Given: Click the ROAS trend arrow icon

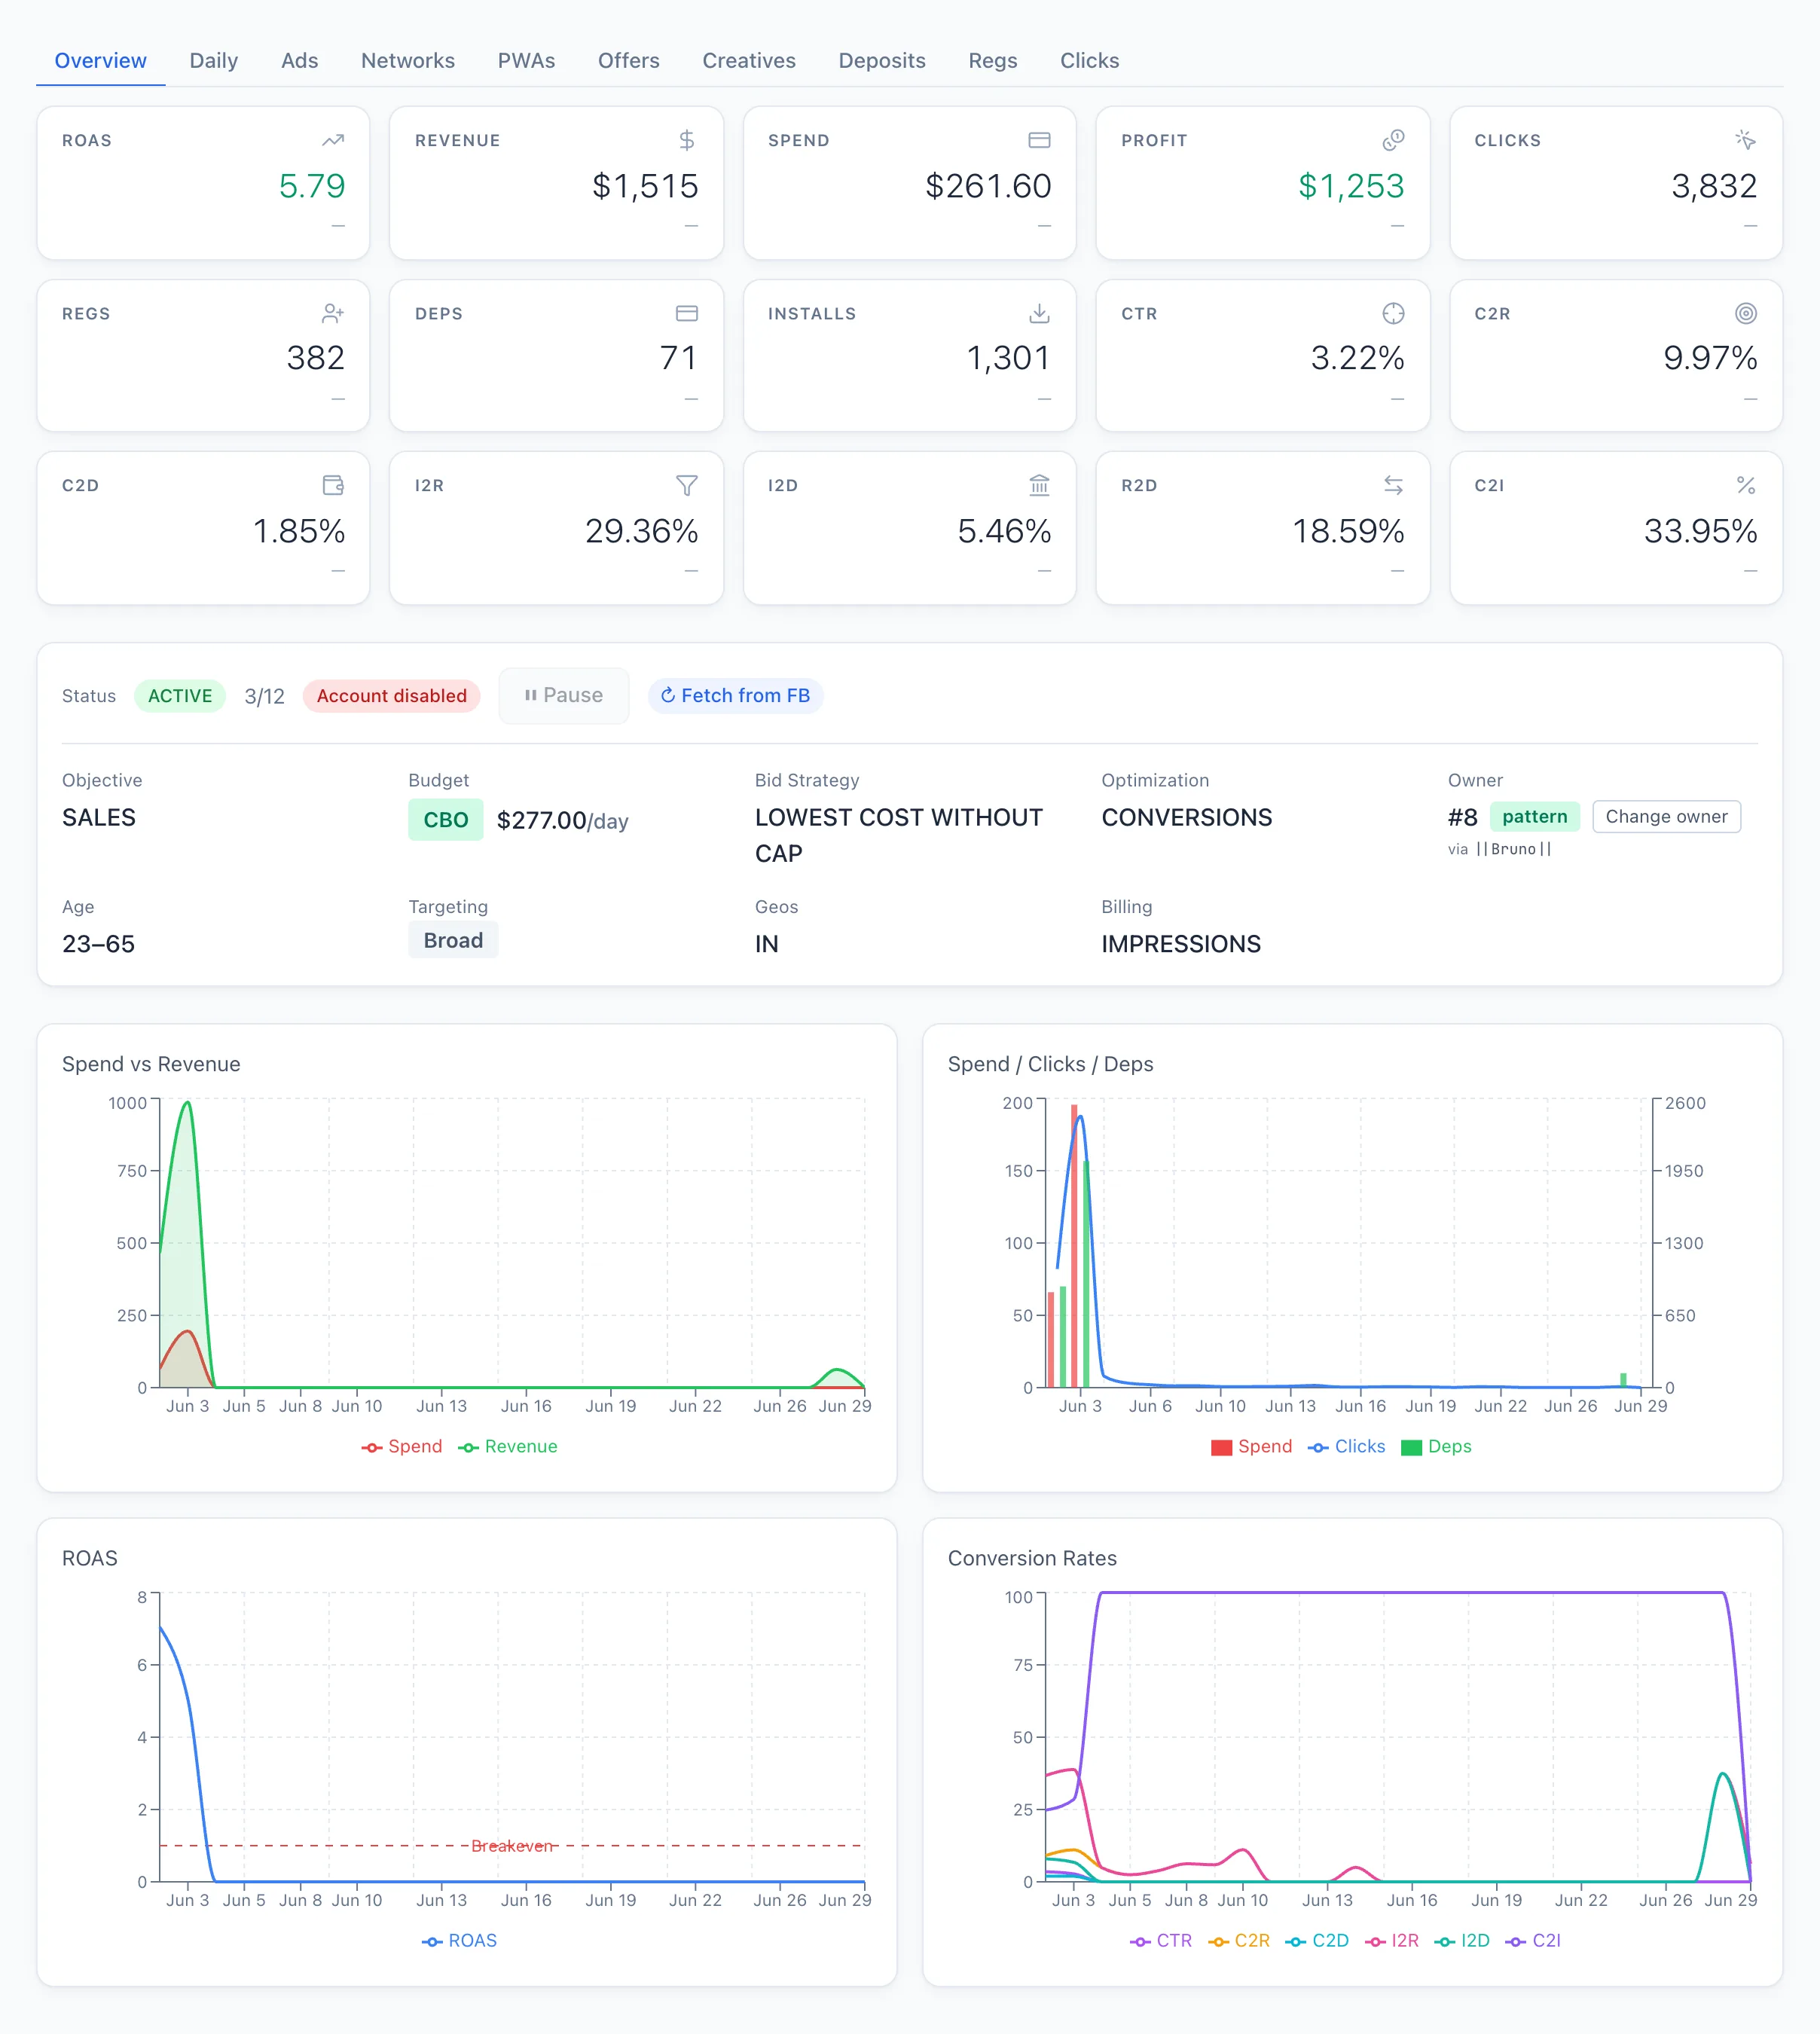Looking at the screenshot, I should coord(333,140).
